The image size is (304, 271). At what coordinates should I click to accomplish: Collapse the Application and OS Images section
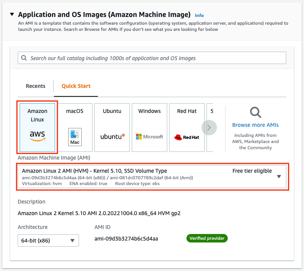[12, 15]
